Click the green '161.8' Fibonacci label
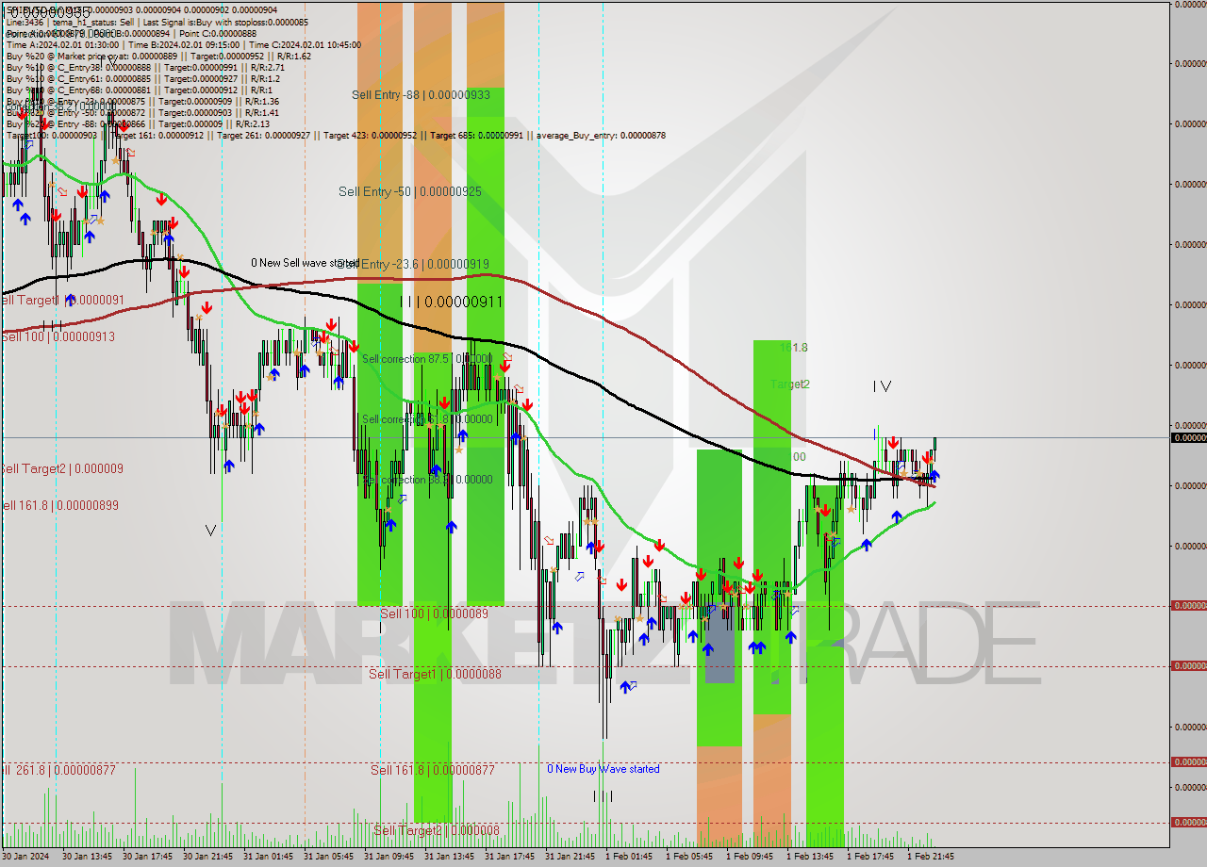1207x867 pixels. (x=794, y=348)
